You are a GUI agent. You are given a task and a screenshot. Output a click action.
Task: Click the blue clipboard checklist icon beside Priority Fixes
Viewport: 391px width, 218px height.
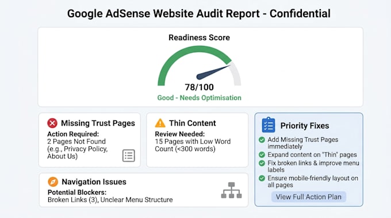(x=269, y=125)
